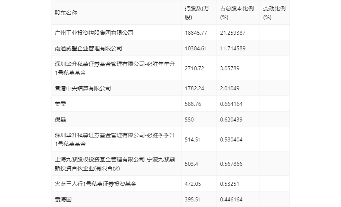Select shareholder 香港中央结算有限公司
341x207 pixels.
tap(83, 88)
